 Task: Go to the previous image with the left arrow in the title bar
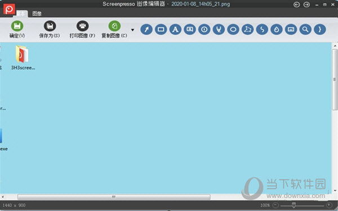pos(297,4)
